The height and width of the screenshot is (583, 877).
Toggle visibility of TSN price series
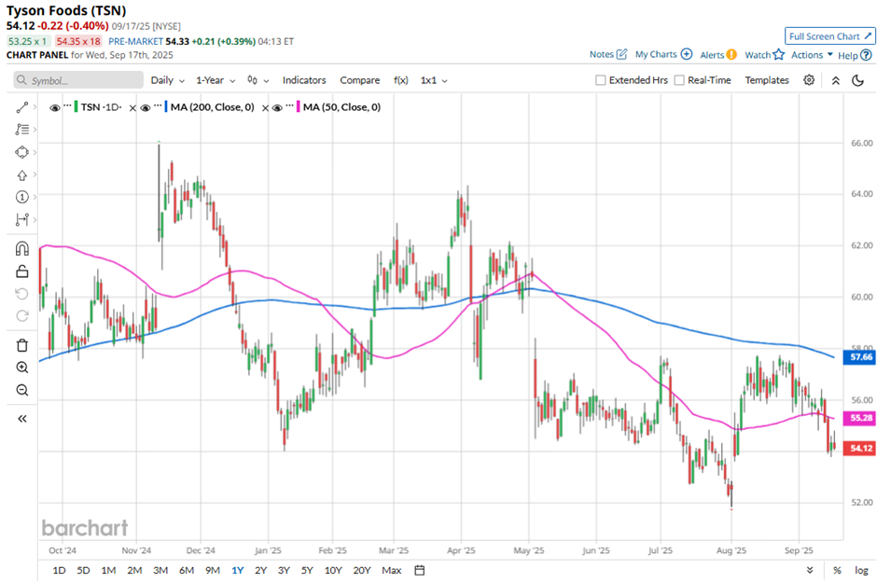pos(55,108)
